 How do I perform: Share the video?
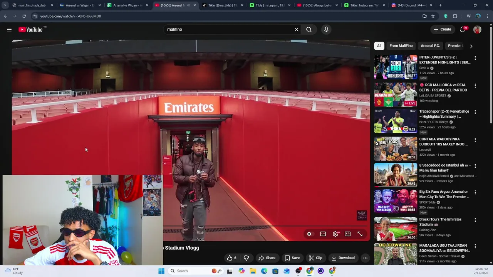tap(267, 258)
